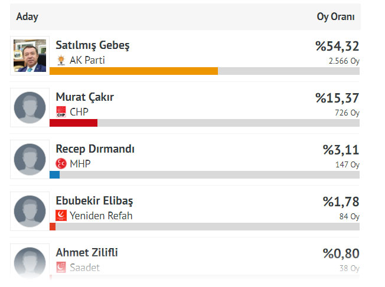Click the Yeniden Refah party logo

[x=61, y=216]
